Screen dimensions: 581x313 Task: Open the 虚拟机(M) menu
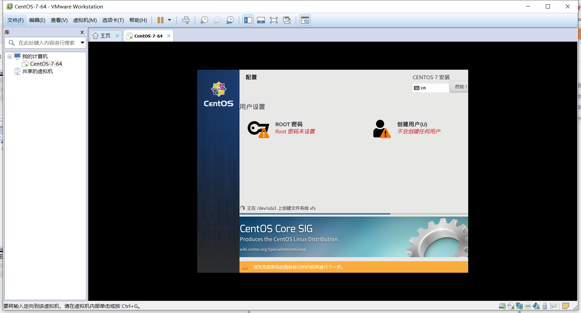click(85, 20)
